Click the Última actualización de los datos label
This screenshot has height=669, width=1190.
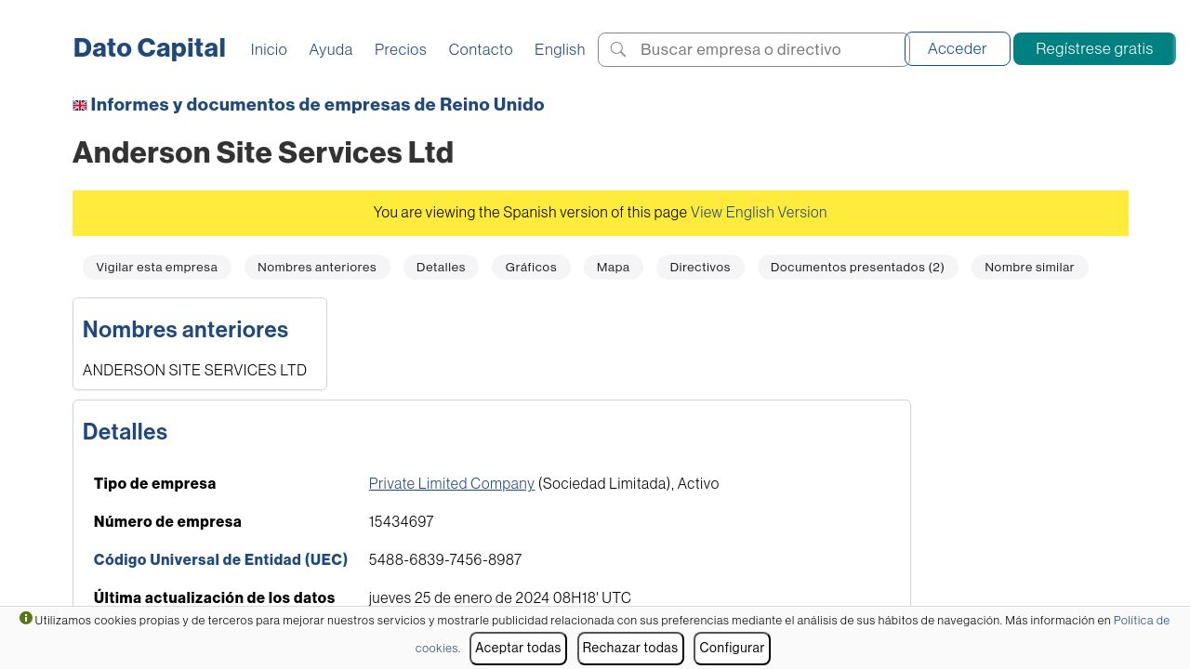[x=214, y=597]
